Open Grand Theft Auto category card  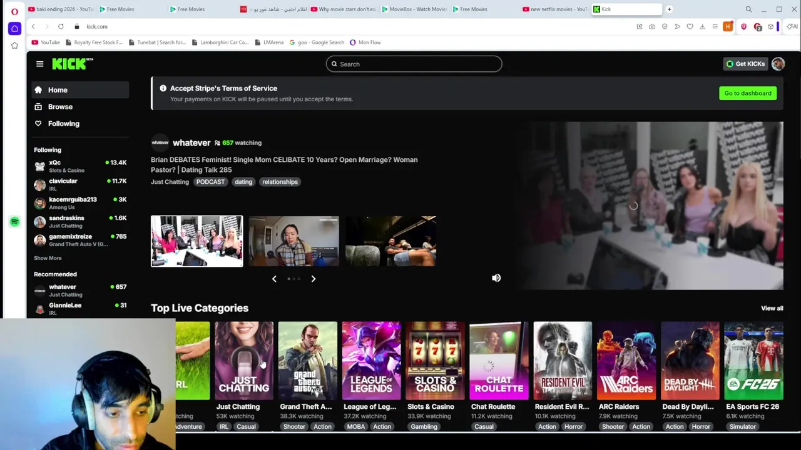308,361
